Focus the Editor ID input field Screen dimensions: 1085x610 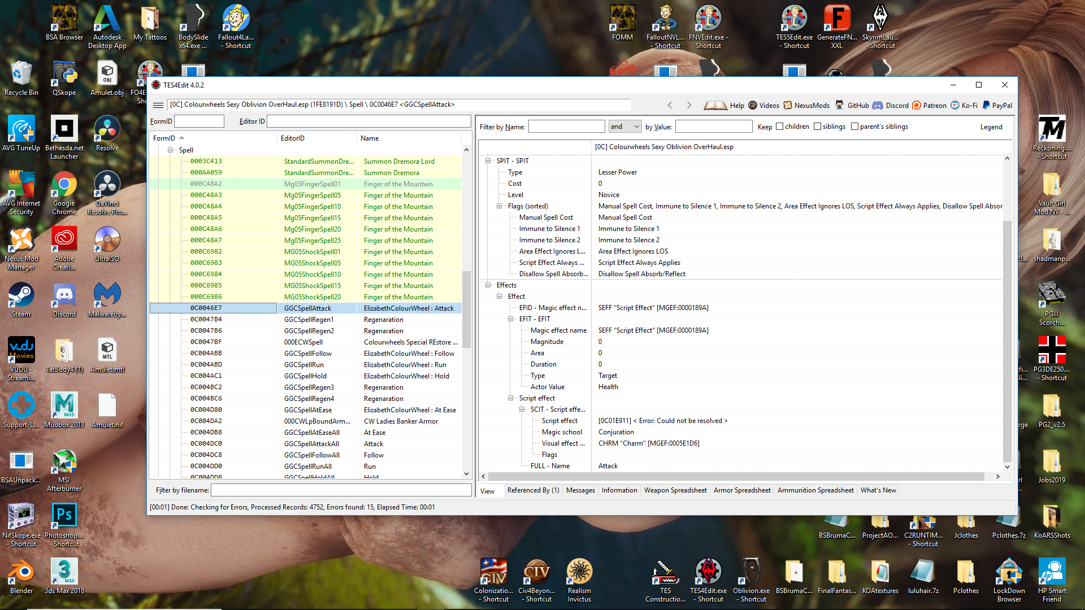coord(368,121)
